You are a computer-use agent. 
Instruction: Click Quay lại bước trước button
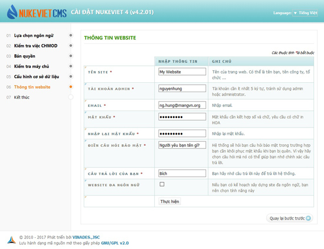[289, 218]
